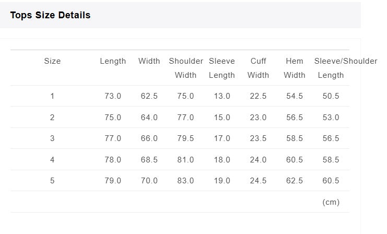Click length value 73.0
Viewport: 387px width, 234px height.
[113, 96]
